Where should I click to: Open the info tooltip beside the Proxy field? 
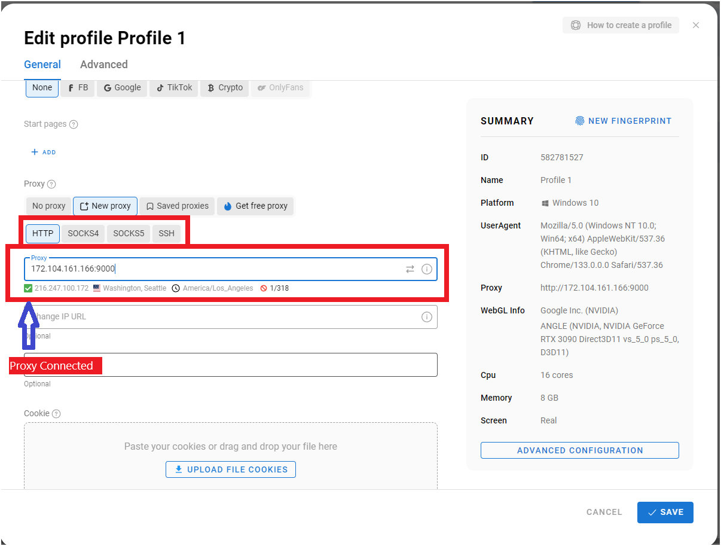tap(427, 269)
